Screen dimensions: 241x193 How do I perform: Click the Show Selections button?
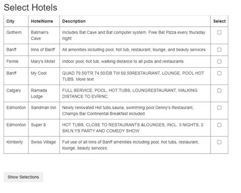[23, 177]
